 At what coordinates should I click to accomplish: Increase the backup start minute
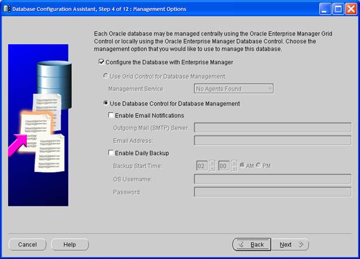234,163
